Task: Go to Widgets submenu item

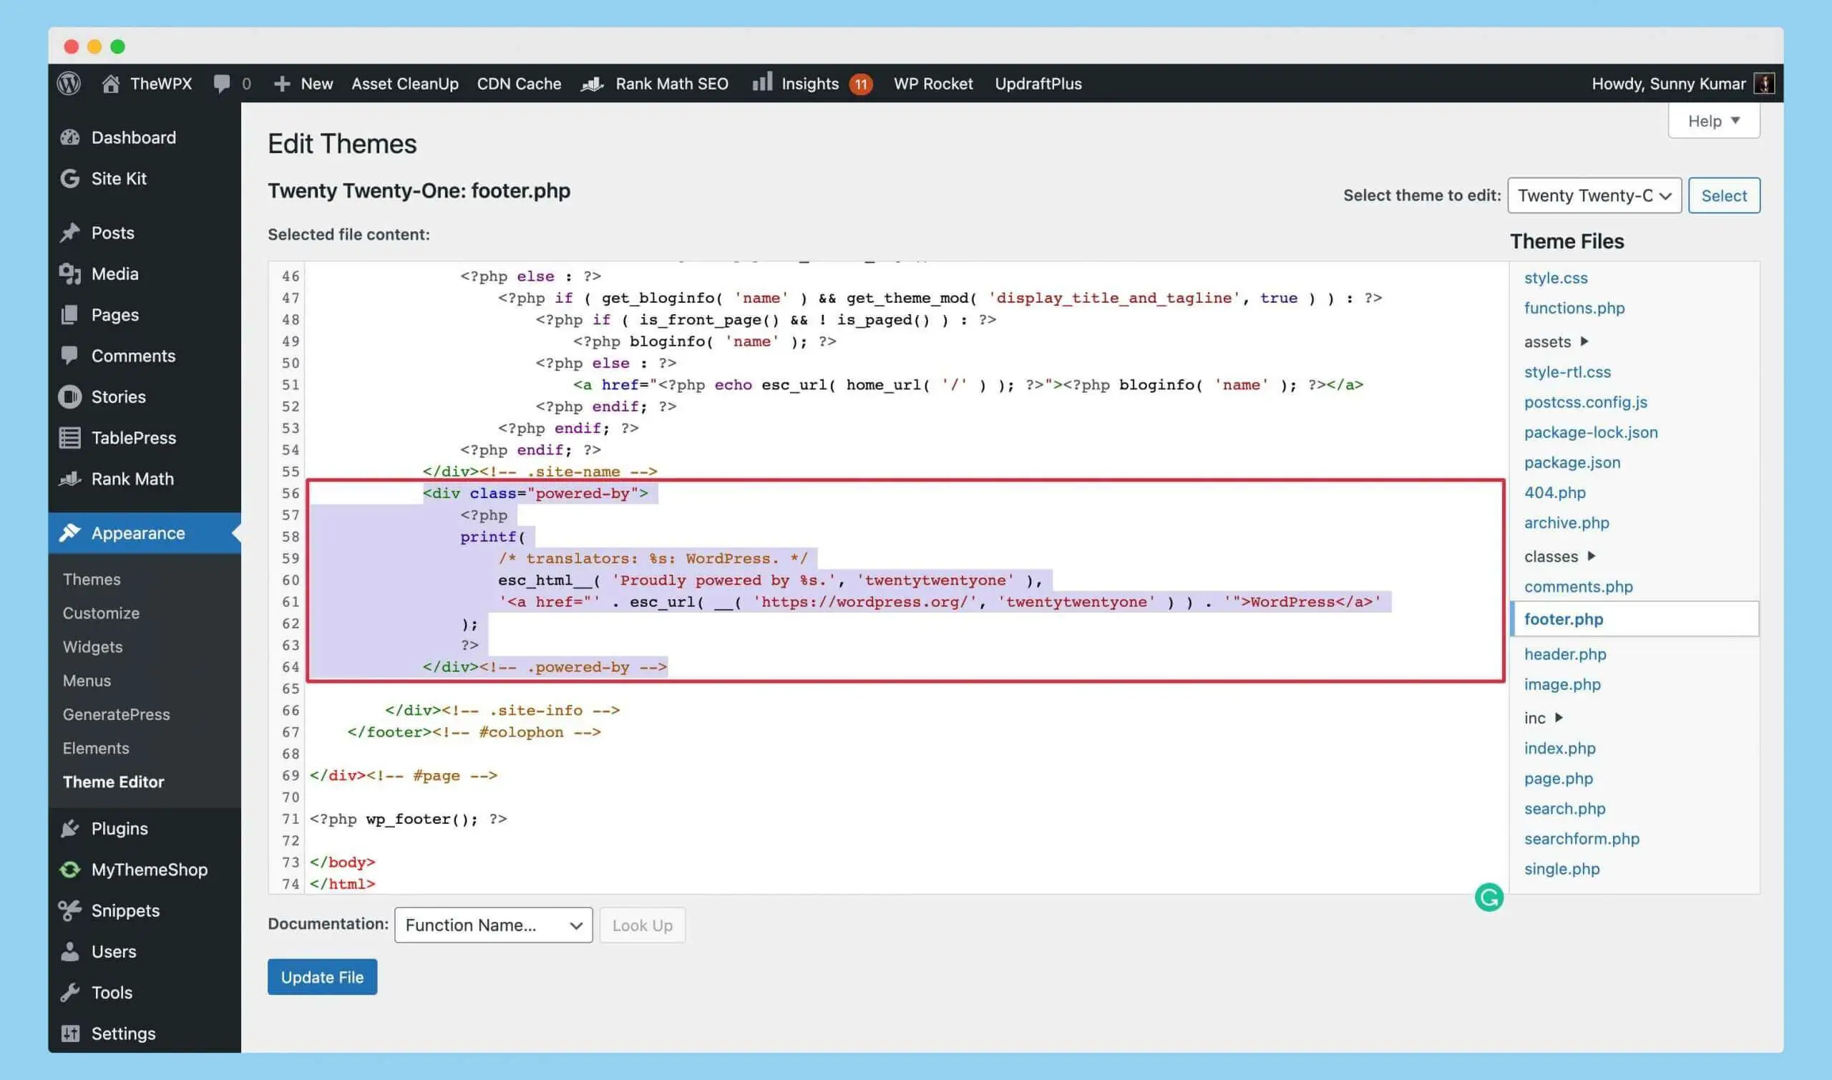Action: pos(92,646)
